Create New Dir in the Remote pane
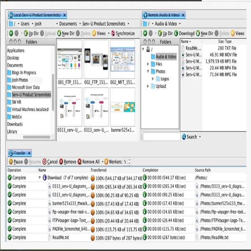251x251 pixels. click(205, 33)
